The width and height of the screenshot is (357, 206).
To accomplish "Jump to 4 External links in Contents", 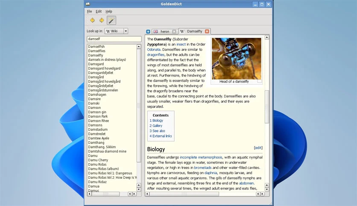I will point(161,136).
